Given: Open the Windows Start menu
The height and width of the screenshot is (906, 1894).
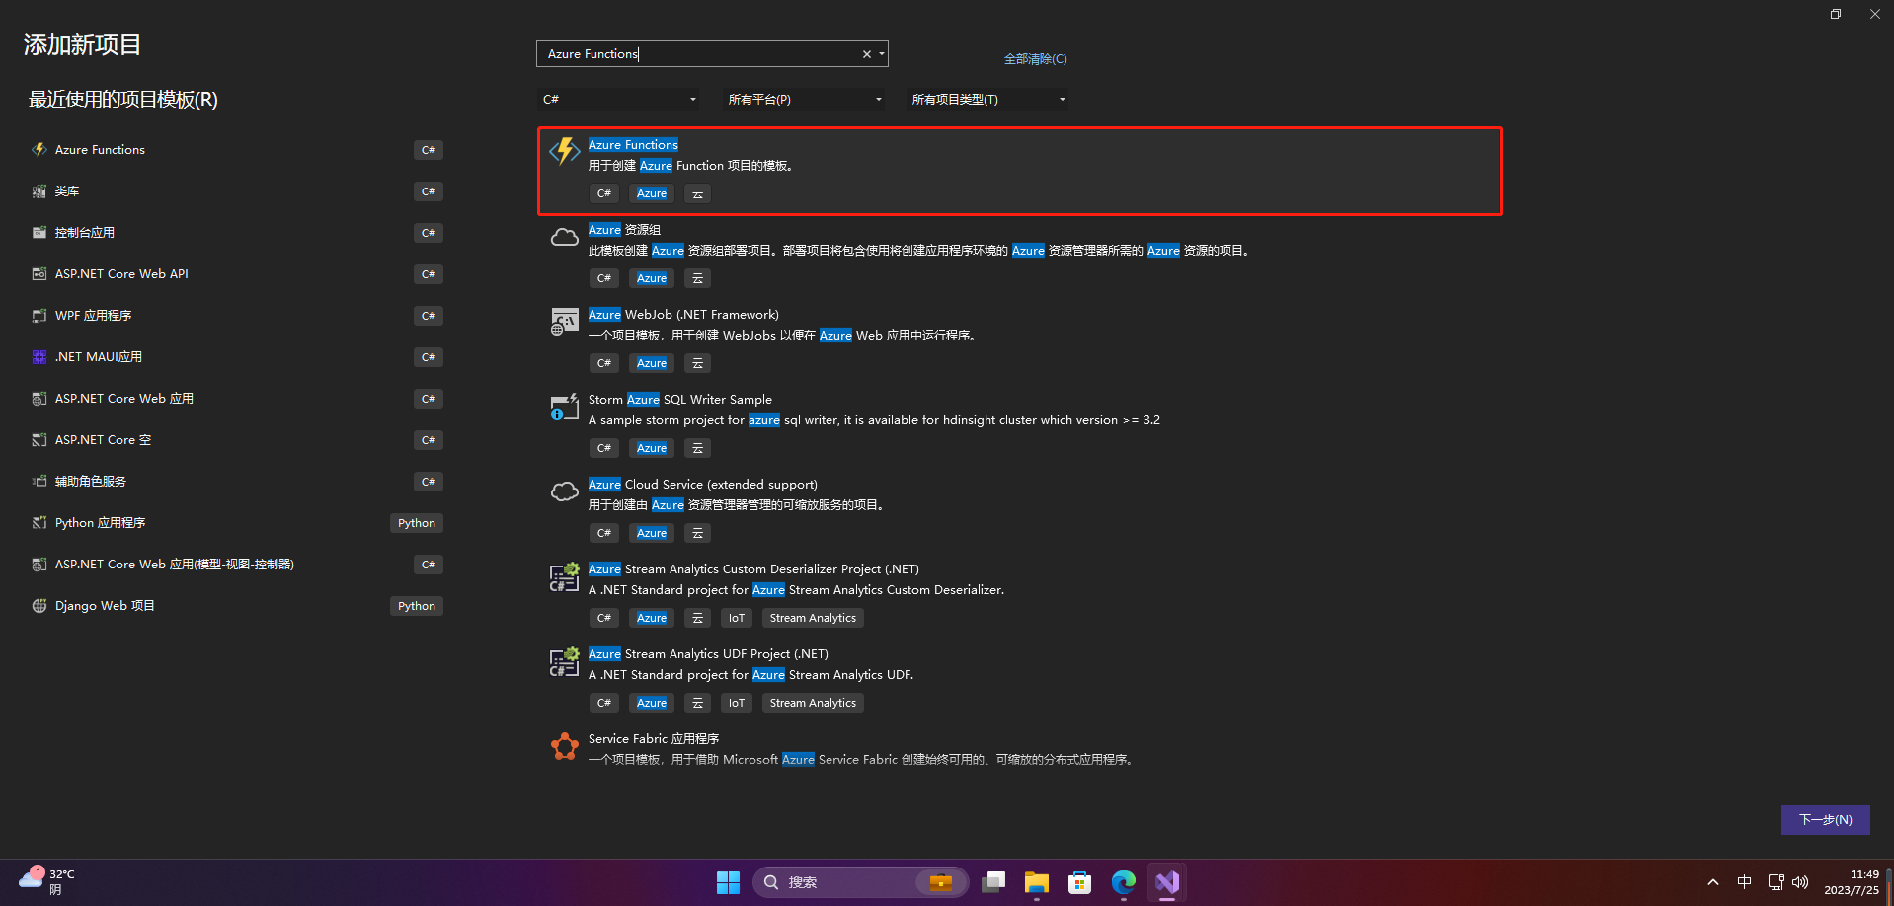Looking at the screenshot, I should click(728, 882).
